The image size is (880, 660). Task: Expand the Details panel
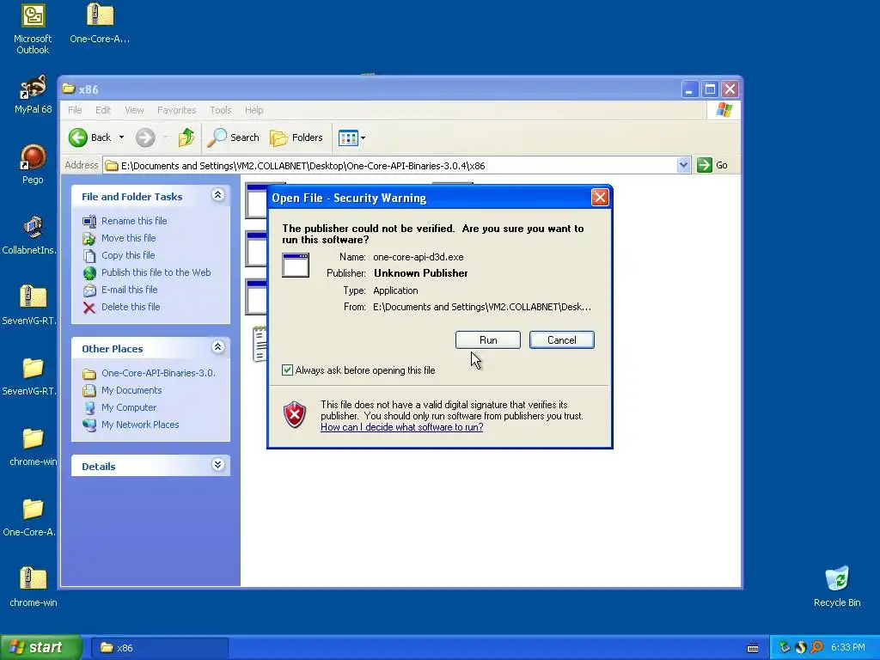(x=217, y=465)
